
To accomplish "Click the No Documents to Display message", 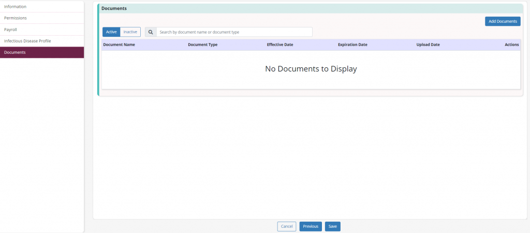I will point(311,69).
